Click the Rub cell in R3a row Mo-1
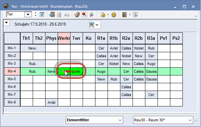This screenshot has width=201, height=127. [x=151, y=48]
